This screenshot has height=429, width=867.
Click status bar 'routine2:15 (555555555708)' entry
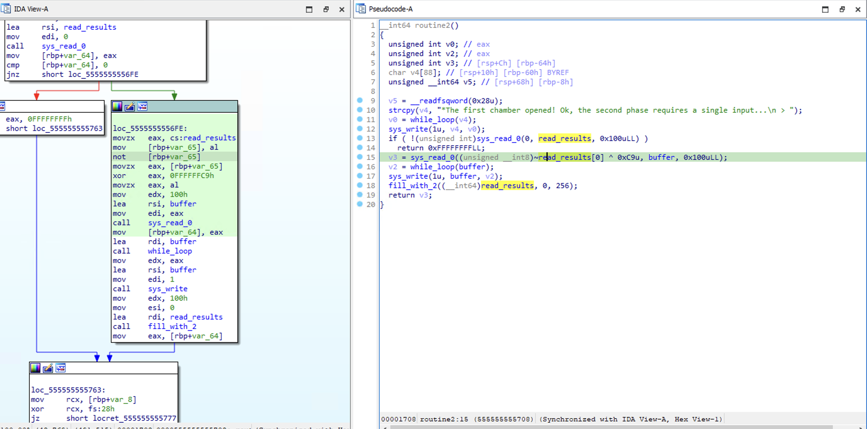coord(477,419)
